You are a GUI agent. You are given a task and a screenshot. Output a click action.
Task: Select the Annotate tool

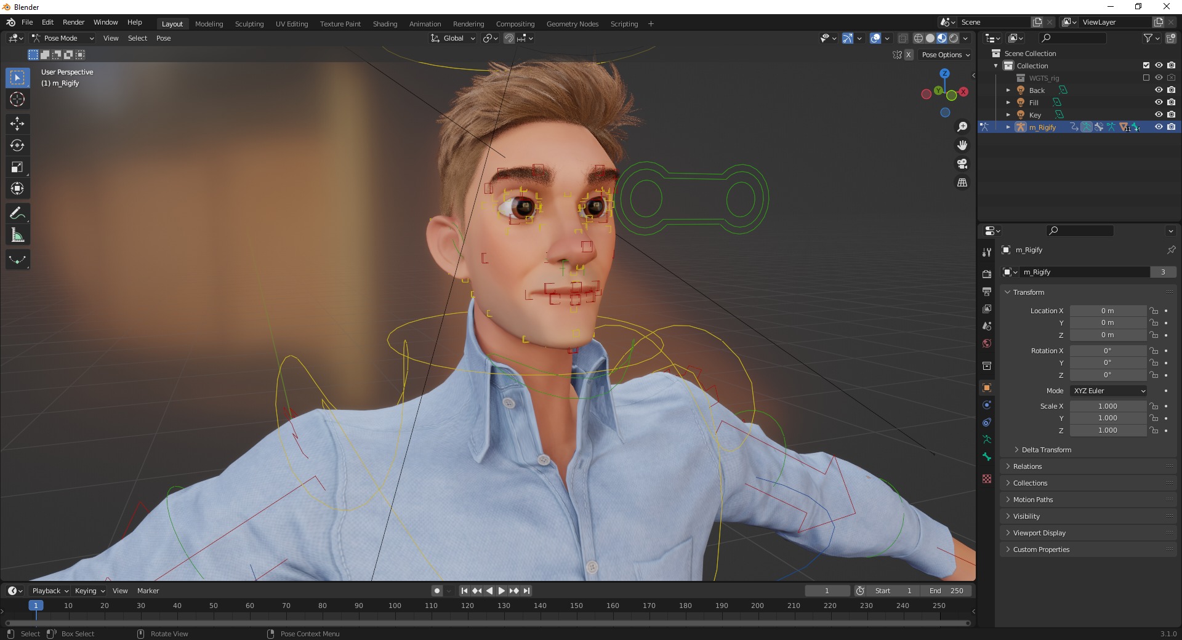tap(17, 214)
